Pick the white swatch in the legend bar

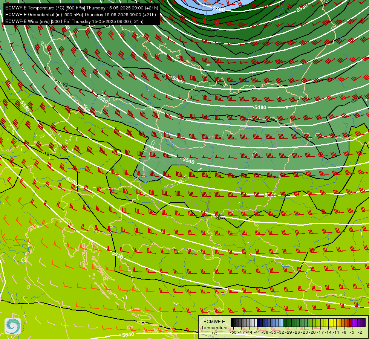tap(256, 322)
